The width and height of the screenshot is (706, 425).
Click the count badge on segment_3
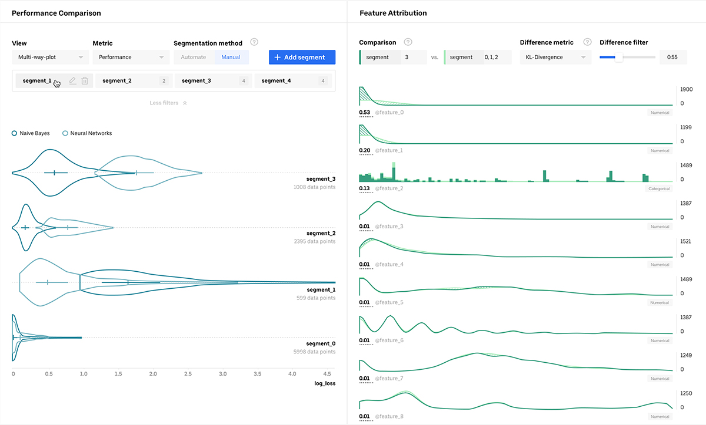[243, 81]
